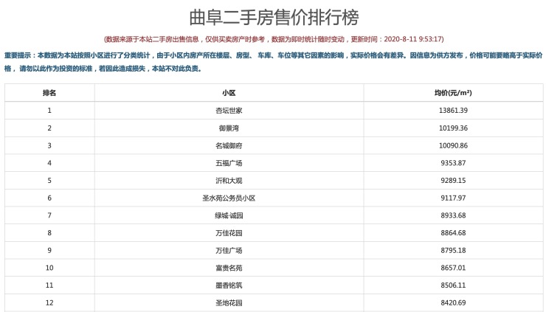This screenshot has height=312, width=546.
Task: Click rank number 12 in 圣地花园 row
Action: (49, 302)
